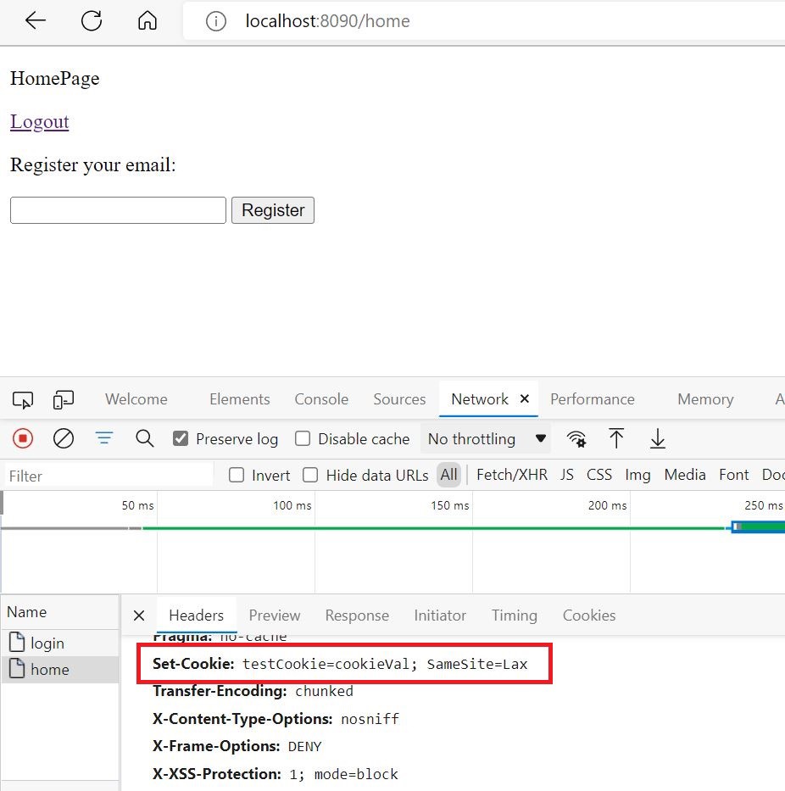
Task: Clear the network log
Action: coord(64,438)
